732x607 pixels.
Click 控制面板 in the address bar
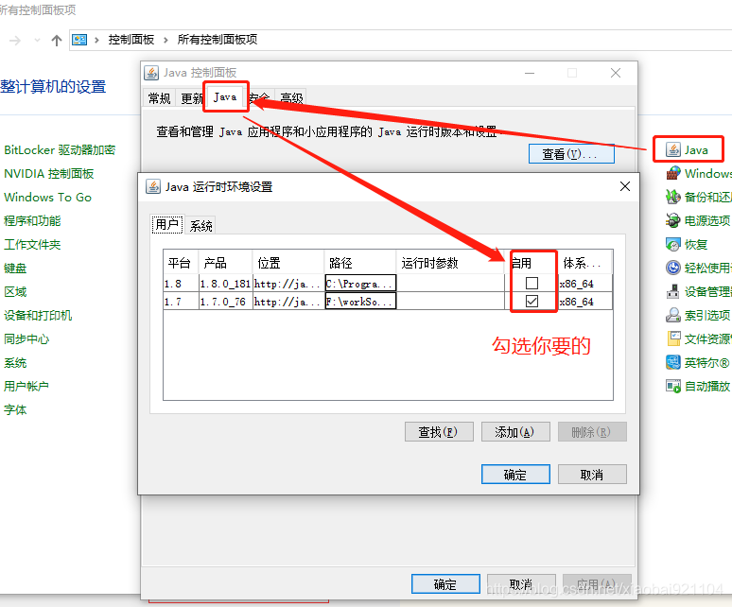tap(131, 40)
